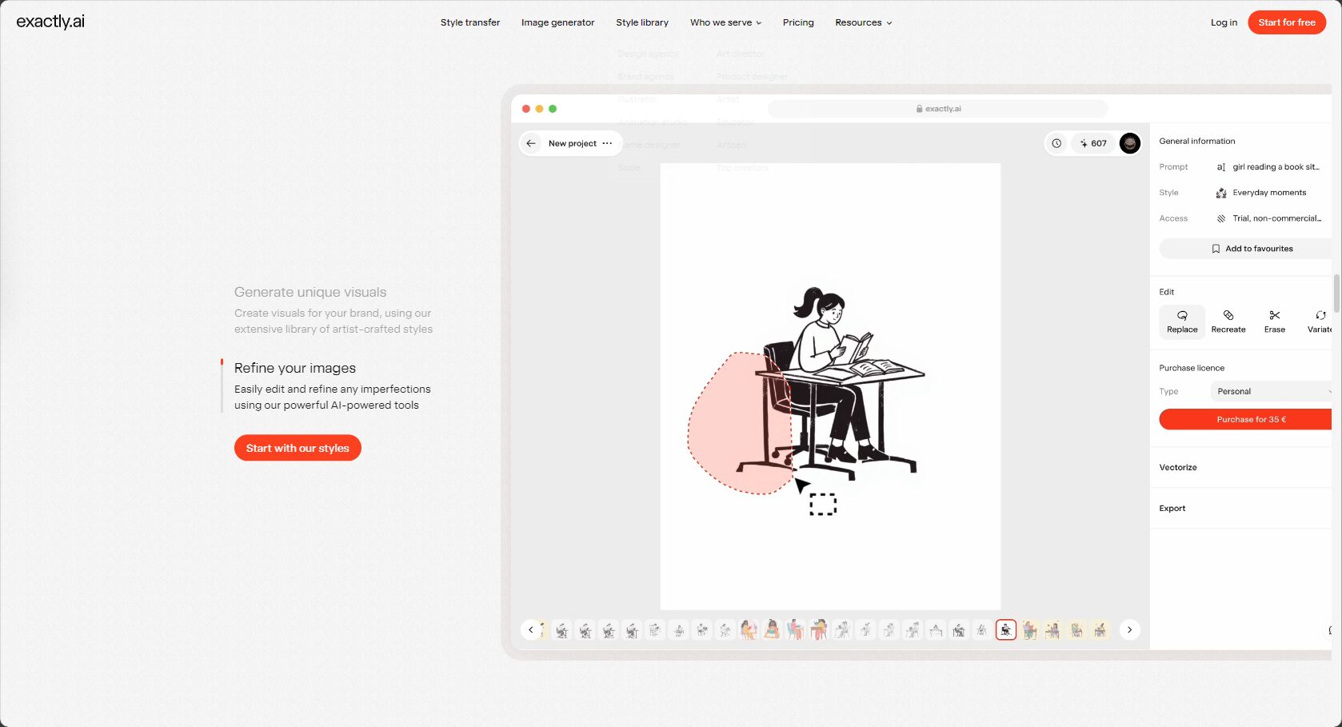Open the exactly.ai logo homepage link
The width and height of the screenshot is (1342, 727).
click(x=50, y=22)
